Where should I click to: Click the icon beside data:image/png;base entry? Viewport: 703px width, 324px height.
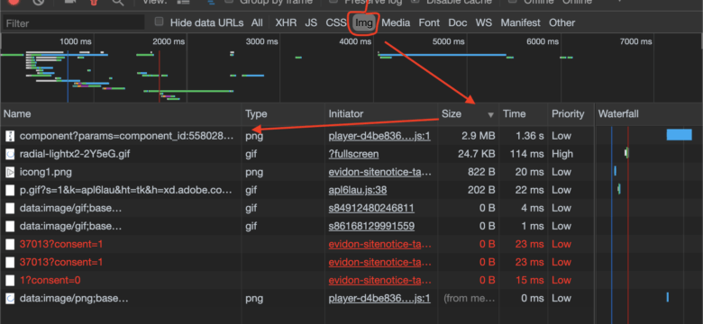(10, 298)
